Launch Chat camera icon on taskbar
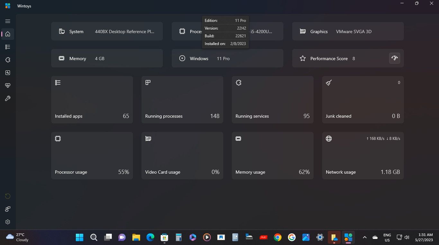The height and width of the screenshot is (245, 439). 122,238
